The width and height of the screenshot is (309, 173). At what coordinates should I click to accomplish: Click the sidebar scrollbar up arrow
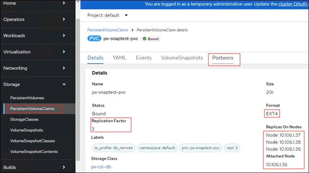point(78,2)
